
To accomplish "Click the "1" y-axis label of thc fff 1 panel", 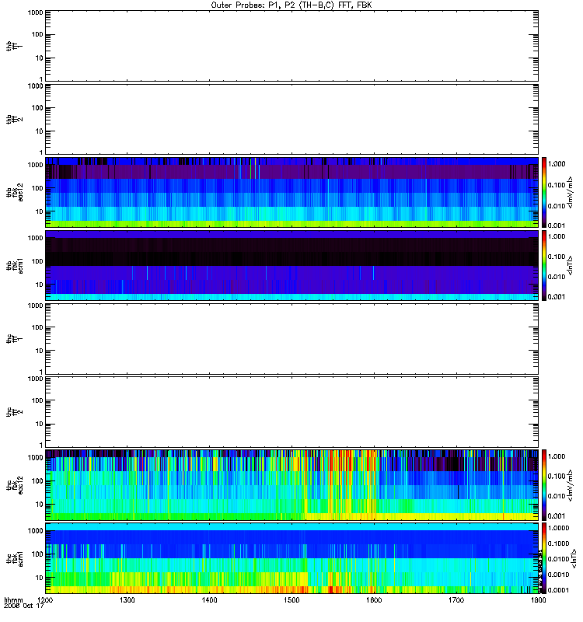I will pyautogui.click(x=41, y=372).
